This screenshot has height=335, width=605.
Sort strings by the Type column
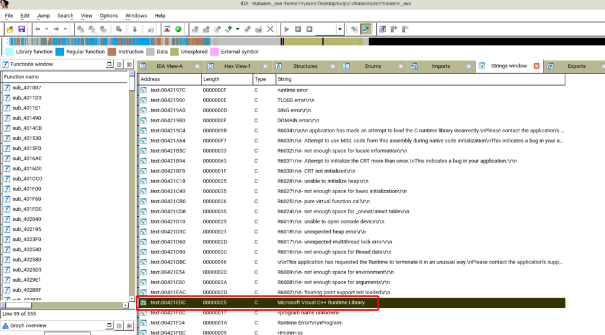pyautogui.click(x=264, y=79)
